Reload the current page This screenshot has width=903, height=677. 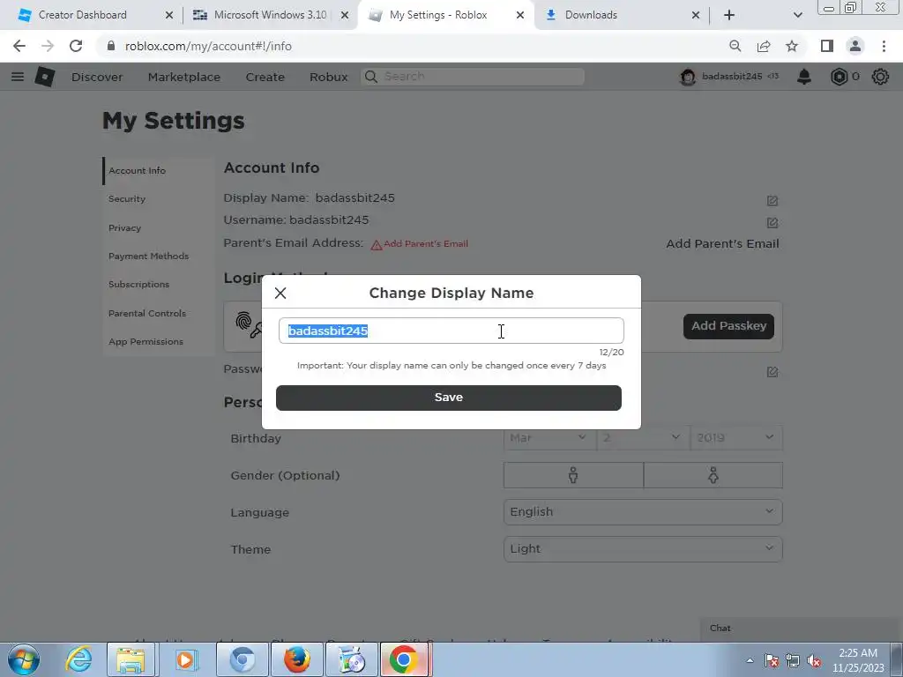[x=76, y=46]
